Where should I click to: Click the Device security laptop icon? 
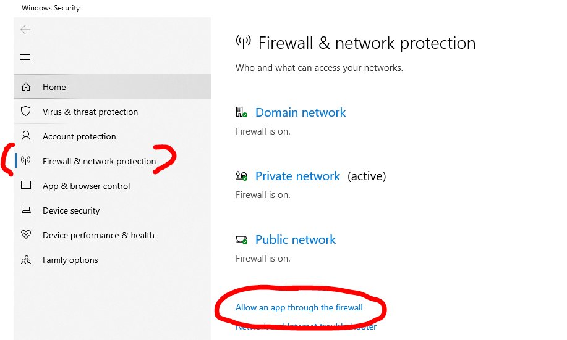point(26,210)
